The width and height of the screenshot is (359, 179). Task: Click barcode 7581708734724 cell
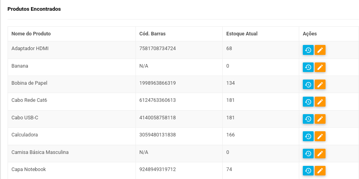coord(157,49)
